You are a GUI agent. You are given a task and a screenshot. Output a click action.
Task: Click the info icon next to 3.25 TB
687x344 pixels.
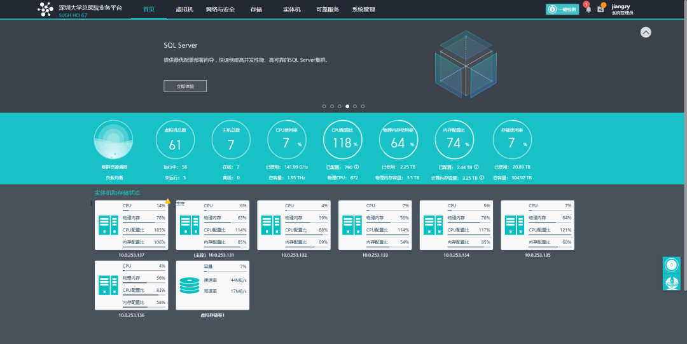482,178
